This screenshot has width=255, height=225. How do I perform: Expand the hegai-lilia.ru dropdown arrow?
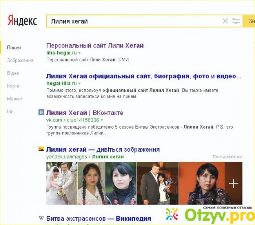pyautogui.click(x=79, y=83)
